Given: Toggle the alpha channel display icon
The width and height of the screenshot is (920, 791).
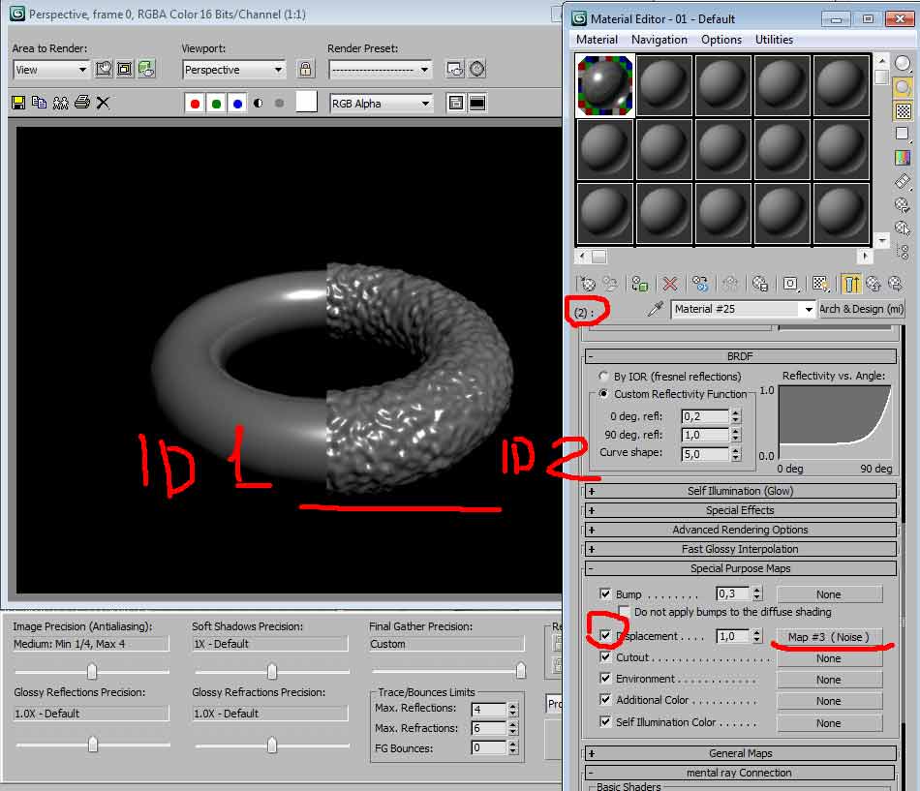Looking at the screenshot, I should pyautogui.click(x=259, y=104).
